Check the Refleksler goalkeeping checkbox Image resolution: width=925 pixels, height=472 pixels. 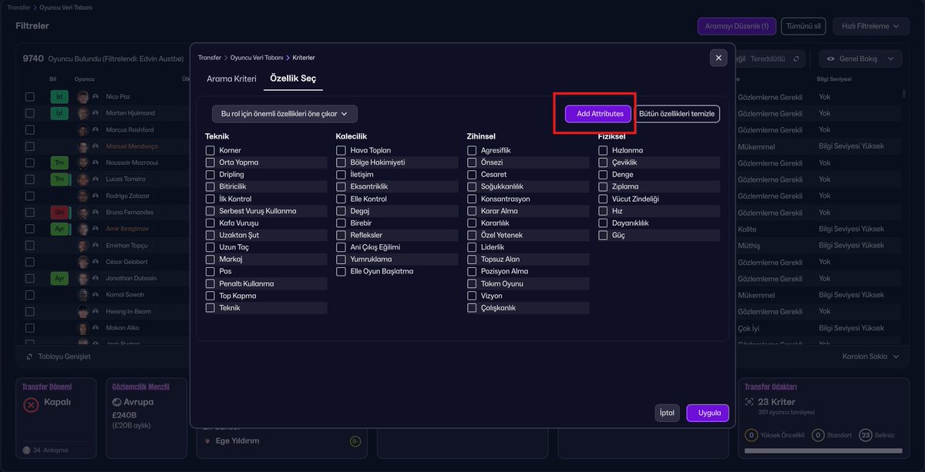(341, 235)
